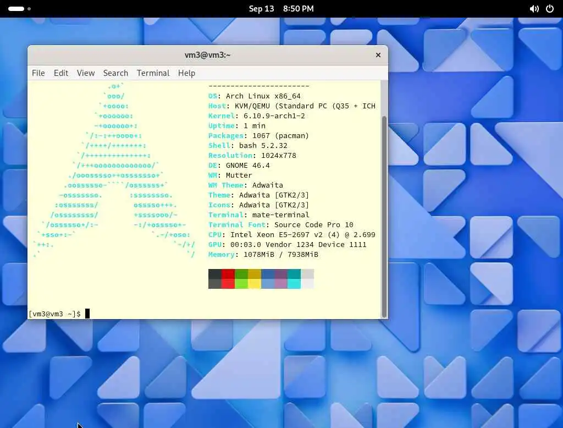Click the green color block
This screenshot has width=563, height=428.
click(x=241, y=278)
